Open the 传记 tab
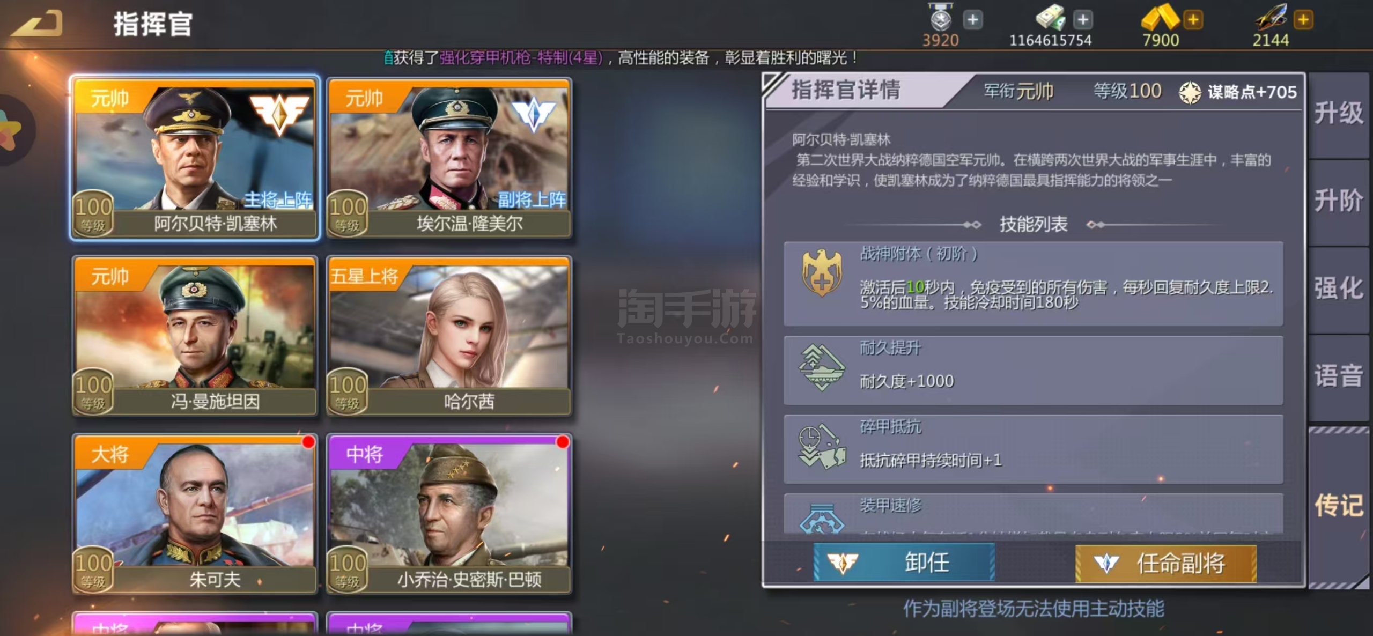This screenshot has height=636, width=1373. (x=1338, y=506)
